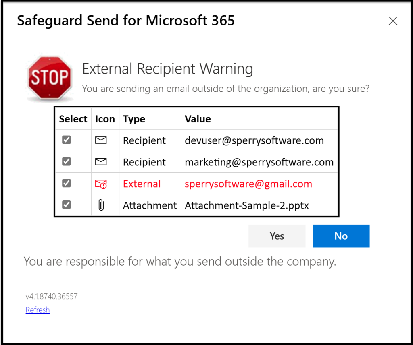The width and height of the screenshot is (413, 345).
Task: Select the sperrysoftware@gmail.com address text
Action: point(248,184)
